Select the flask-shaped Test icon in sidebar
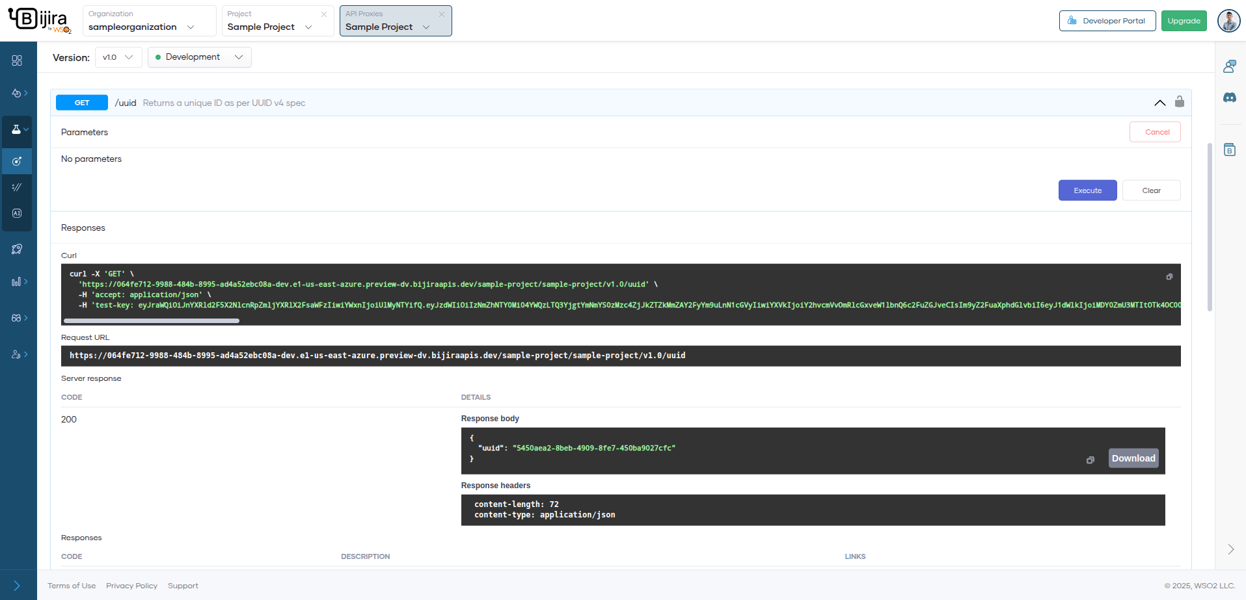1246x600 pixels. (17, 130)
